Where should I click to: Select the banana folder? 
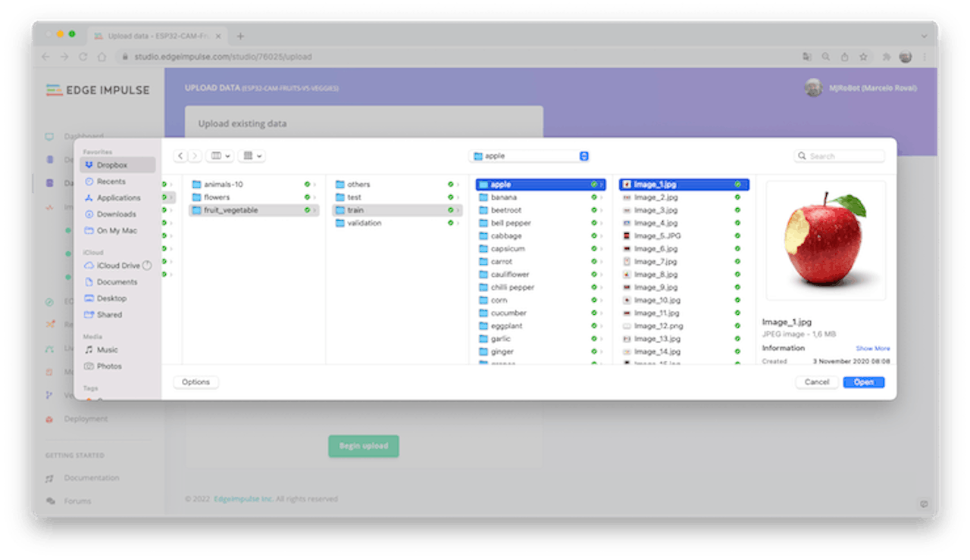540,198
